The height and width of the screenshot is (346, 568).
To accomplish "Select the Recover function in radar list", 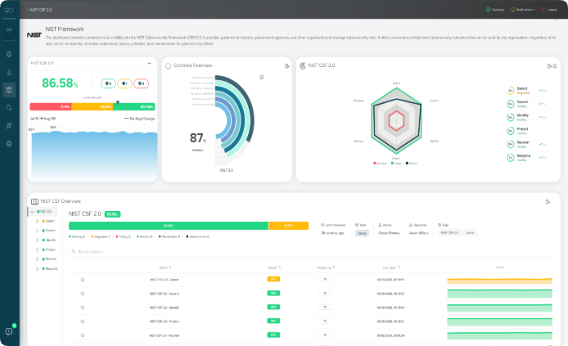I will click(x=526, y=144).
